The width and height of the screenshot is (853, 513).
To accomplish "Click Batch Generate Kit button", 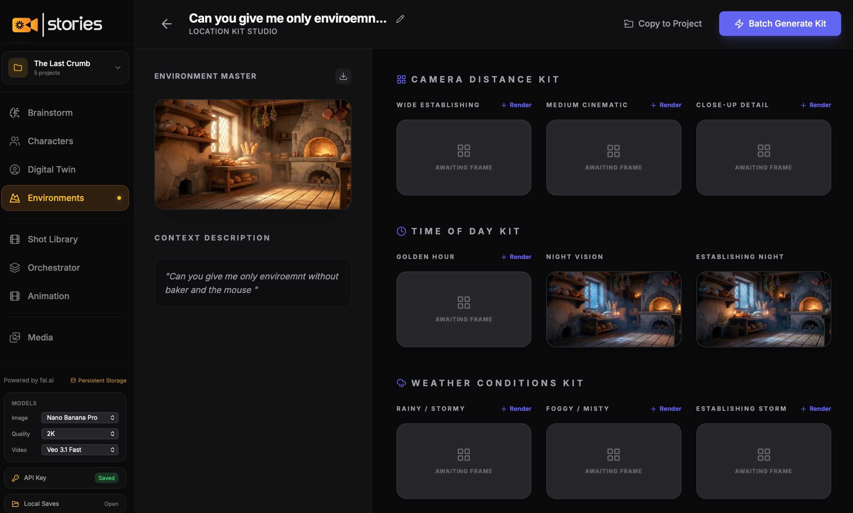I will [780, 24].
